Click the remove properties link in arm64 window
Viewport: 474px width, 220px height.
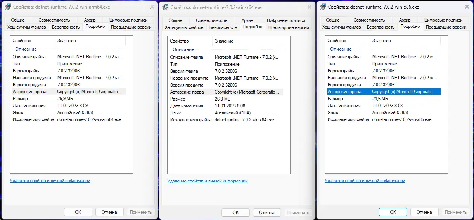(x=50, y=181)
